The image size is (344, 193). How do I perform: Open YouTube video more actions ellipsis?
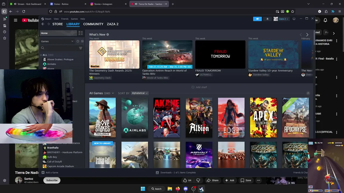[x=258, y=180]
